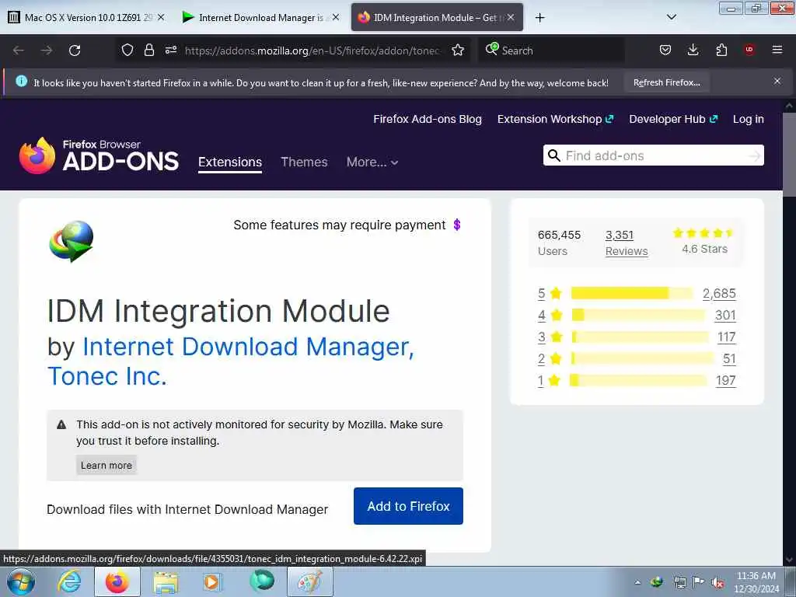The image size is (796, 597).
Task: Click Firefox Browser ADD-ONS logo
Action: (99, 155)
